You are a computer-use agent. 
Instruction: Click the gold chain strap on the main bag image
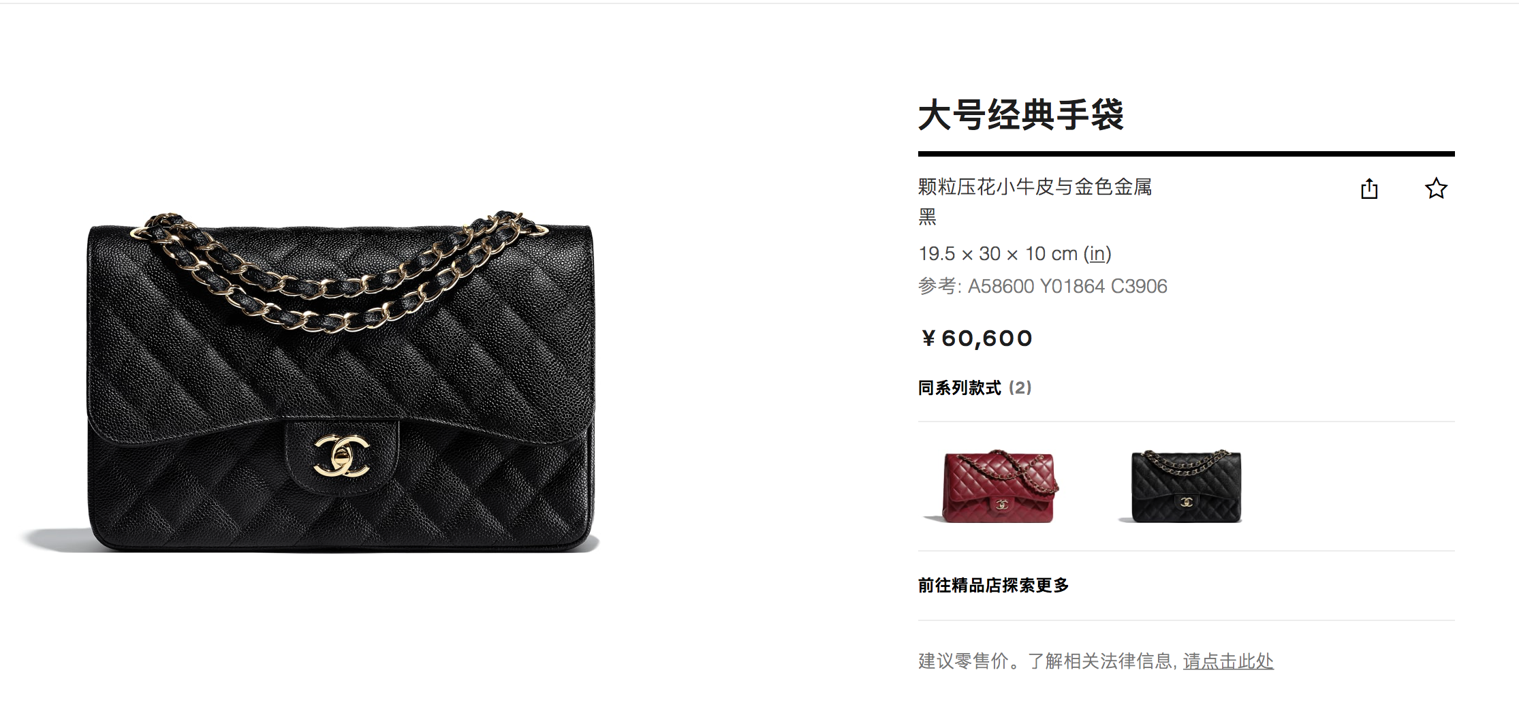point(339,272)
